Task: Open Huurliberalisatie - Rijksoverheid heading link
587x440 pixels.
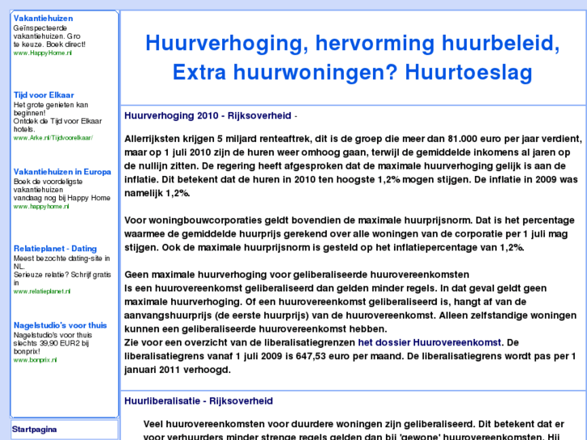Action: coord(199,401)
